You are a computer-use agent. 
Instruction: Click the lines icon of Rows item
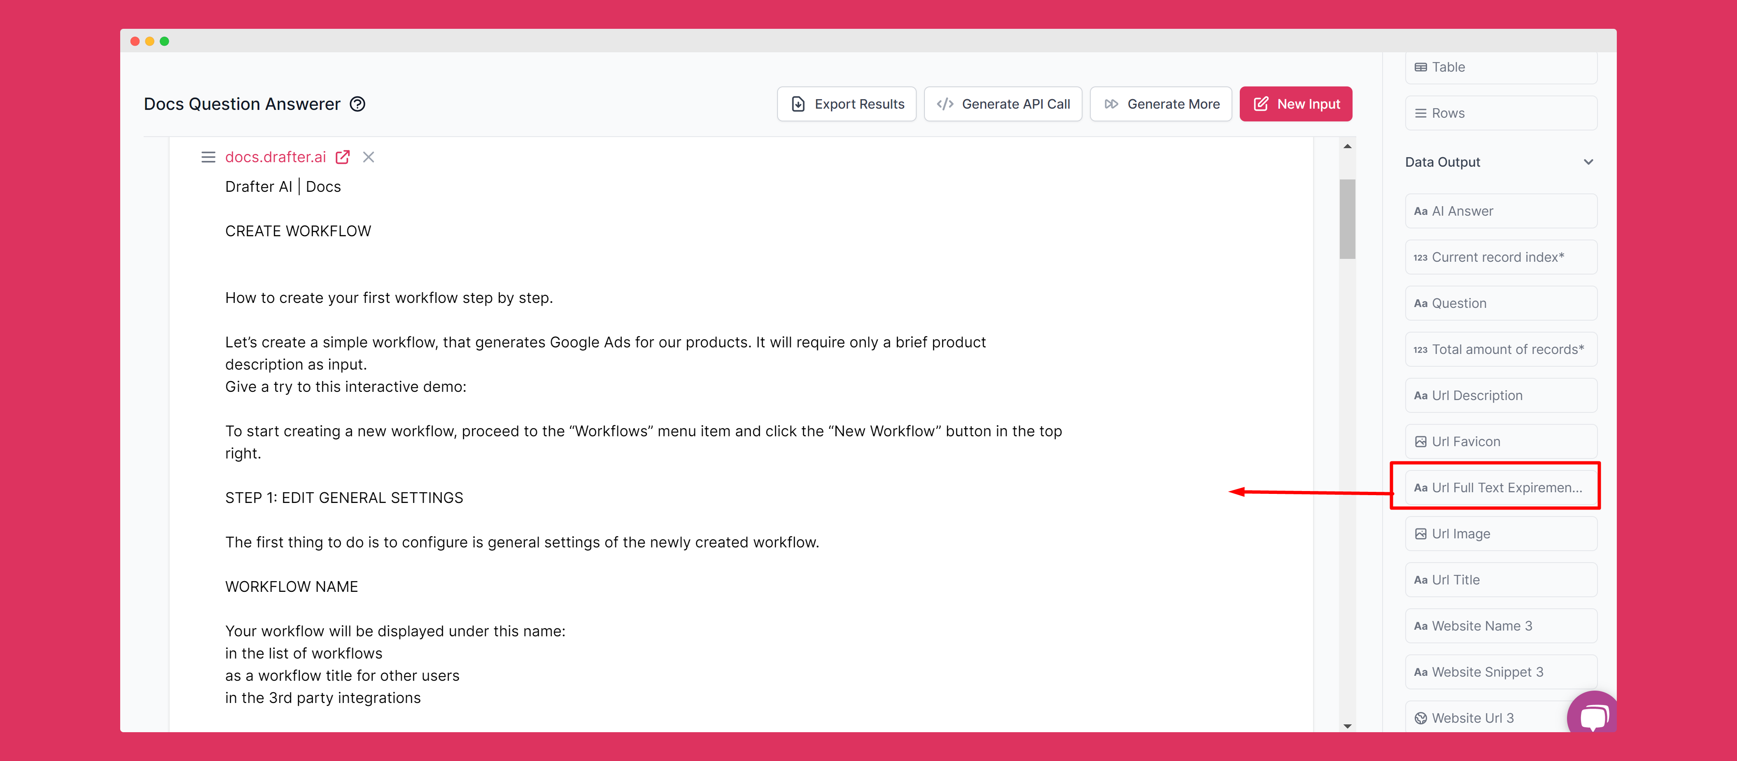point(1420,113)
